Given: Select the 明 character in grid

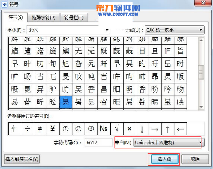Looking at the screenshot, I should pyautogui.click(x=129, y=89).
